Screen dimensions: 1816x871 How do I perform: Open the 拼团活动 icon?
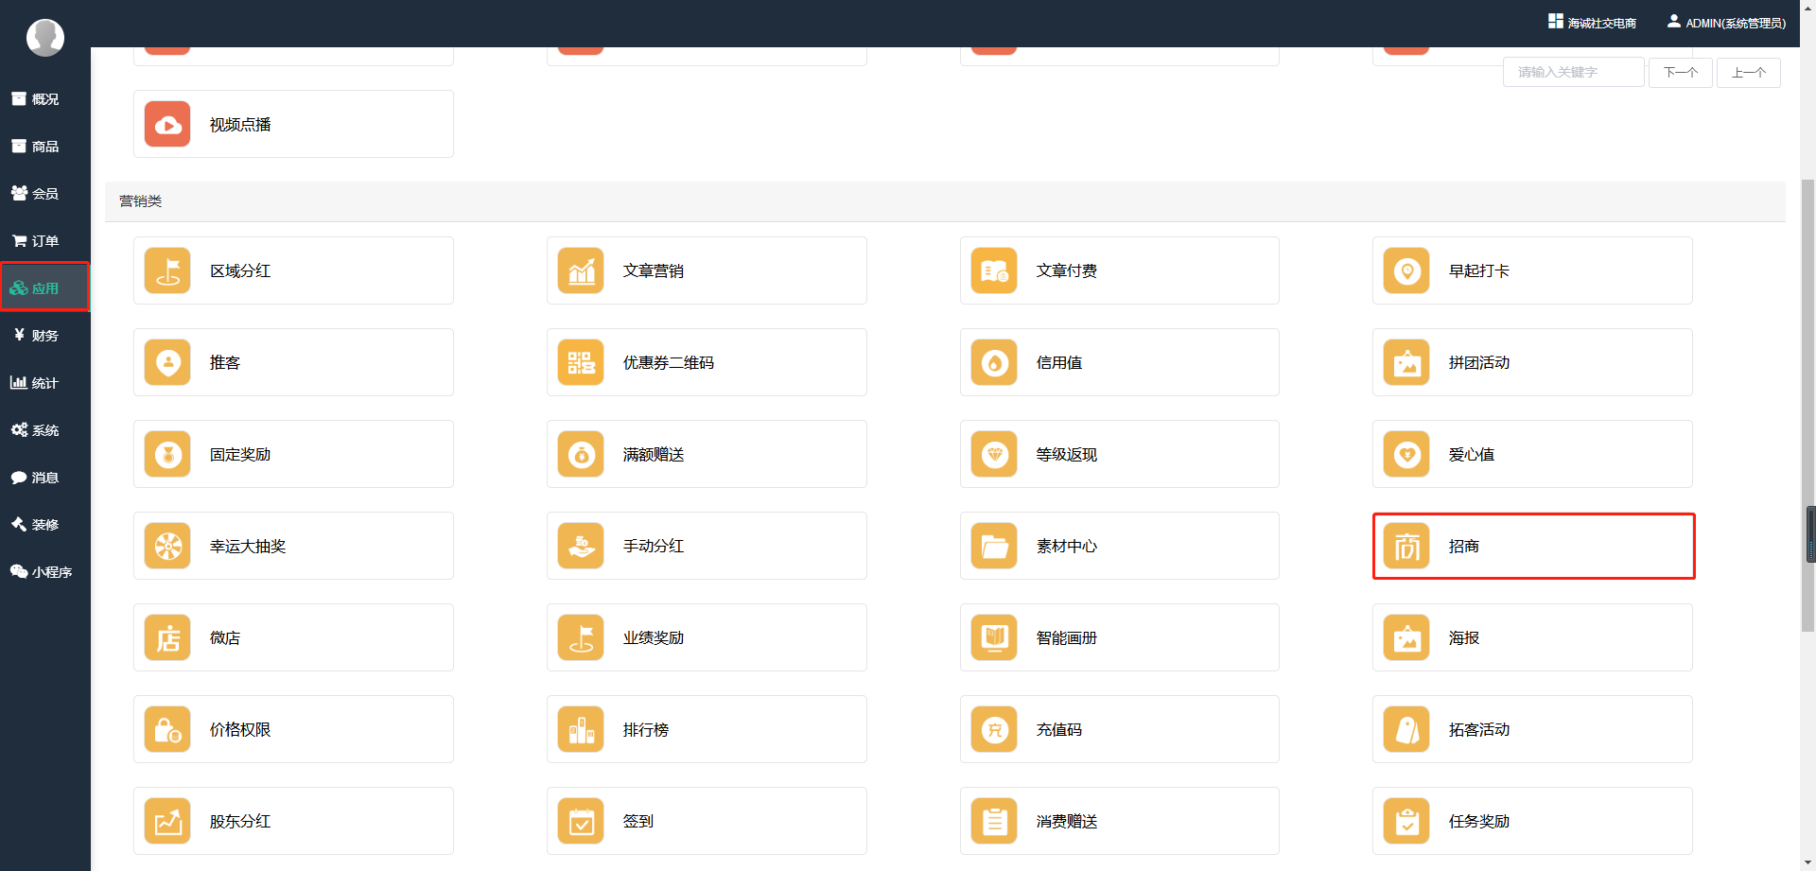click(1406, 363)
